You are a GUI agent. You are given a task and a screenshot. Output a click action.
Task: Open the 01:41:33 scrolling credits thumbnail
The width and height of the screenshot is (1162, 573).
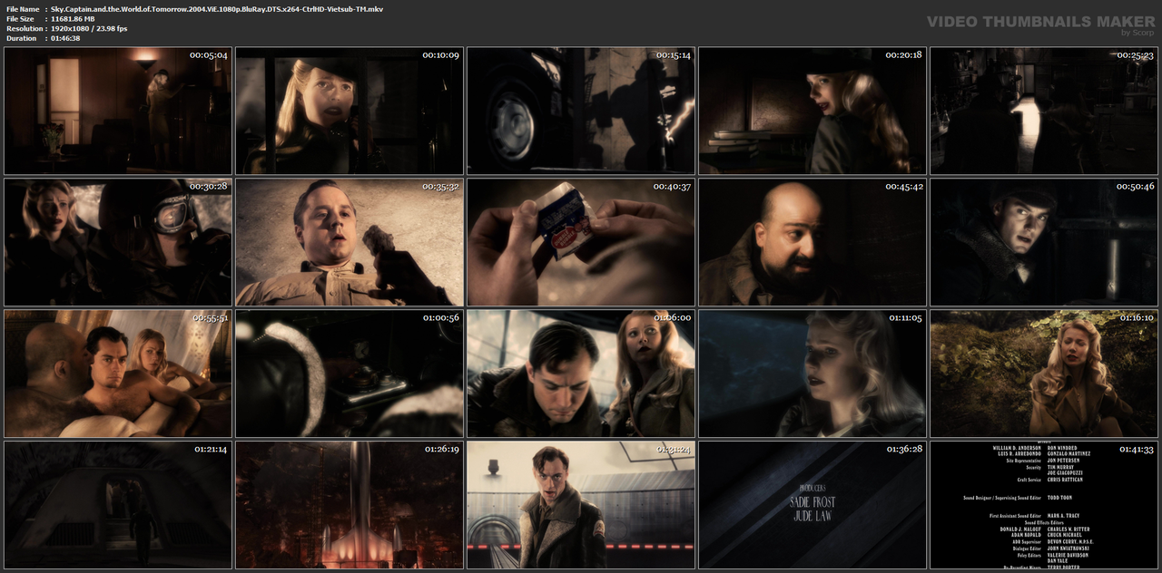click(x=1044, y=505)
